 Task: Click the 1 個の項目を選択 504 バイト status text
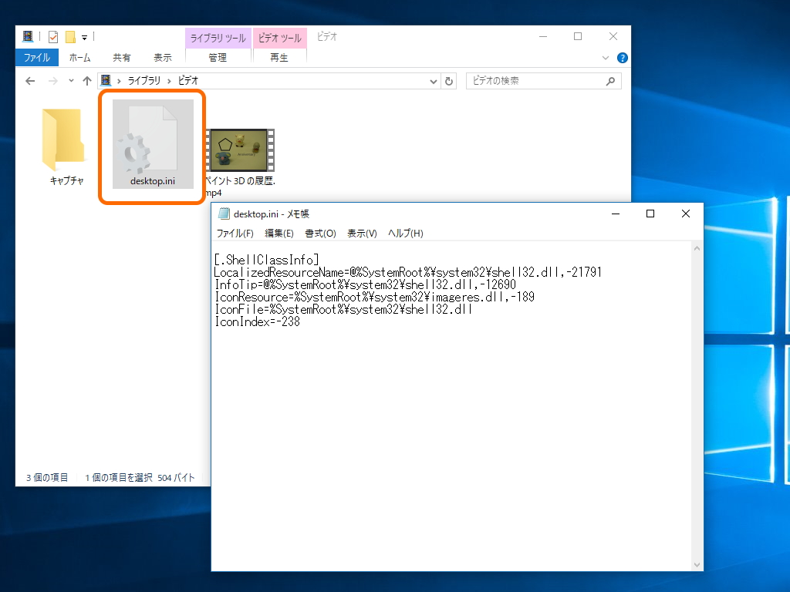tap(140, 478)
